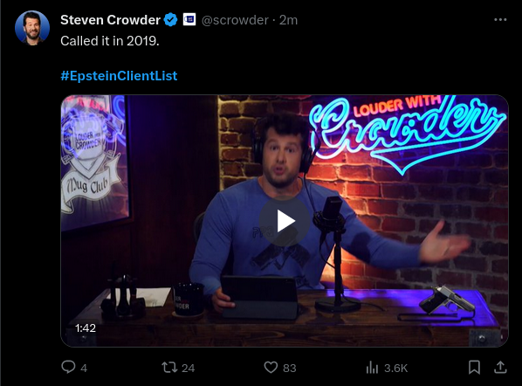Open the @scrowder handle link

pyautogui.click(x=235, y=20)
